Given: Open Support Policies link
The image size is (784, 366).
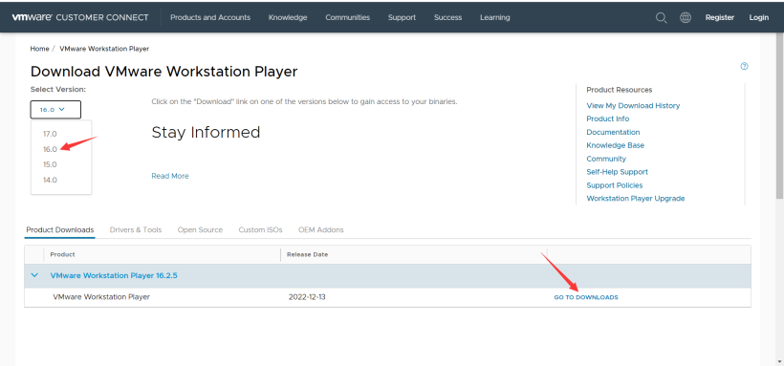Looking at the screenshot, I should click(x=615, y=185).
